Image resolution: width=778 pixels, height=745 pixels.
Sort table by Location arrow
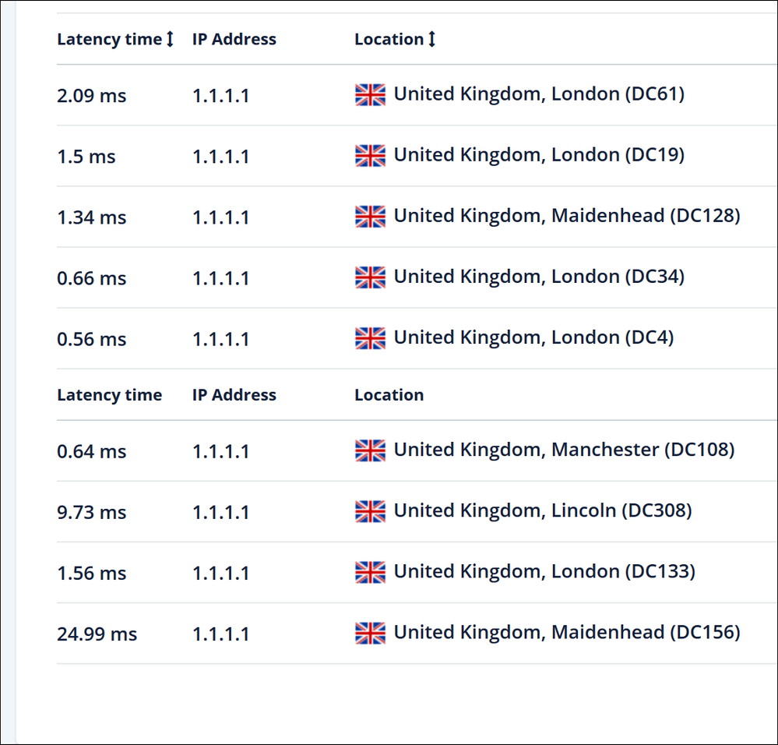pos(431,39)
